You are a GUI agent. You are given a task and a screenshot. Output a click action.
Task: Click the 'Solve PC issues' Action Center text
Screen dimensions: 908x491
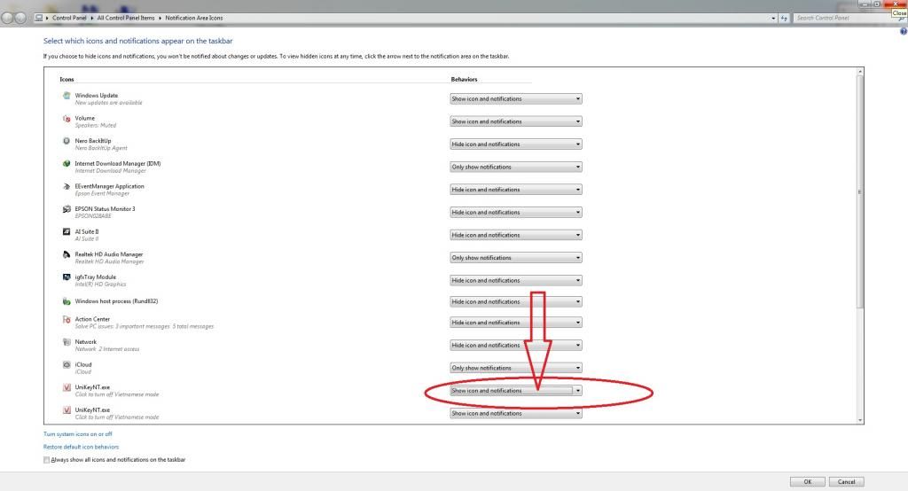point(145,326)
